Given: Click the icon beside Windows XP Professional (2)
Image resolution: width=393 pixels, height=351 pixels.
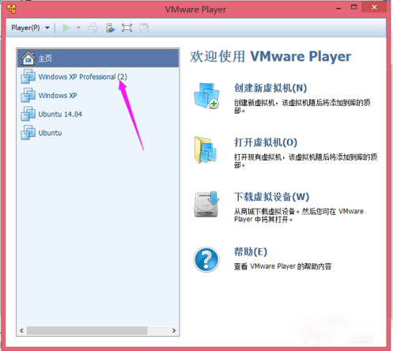Looking at the screenshot, I should 28,77.
